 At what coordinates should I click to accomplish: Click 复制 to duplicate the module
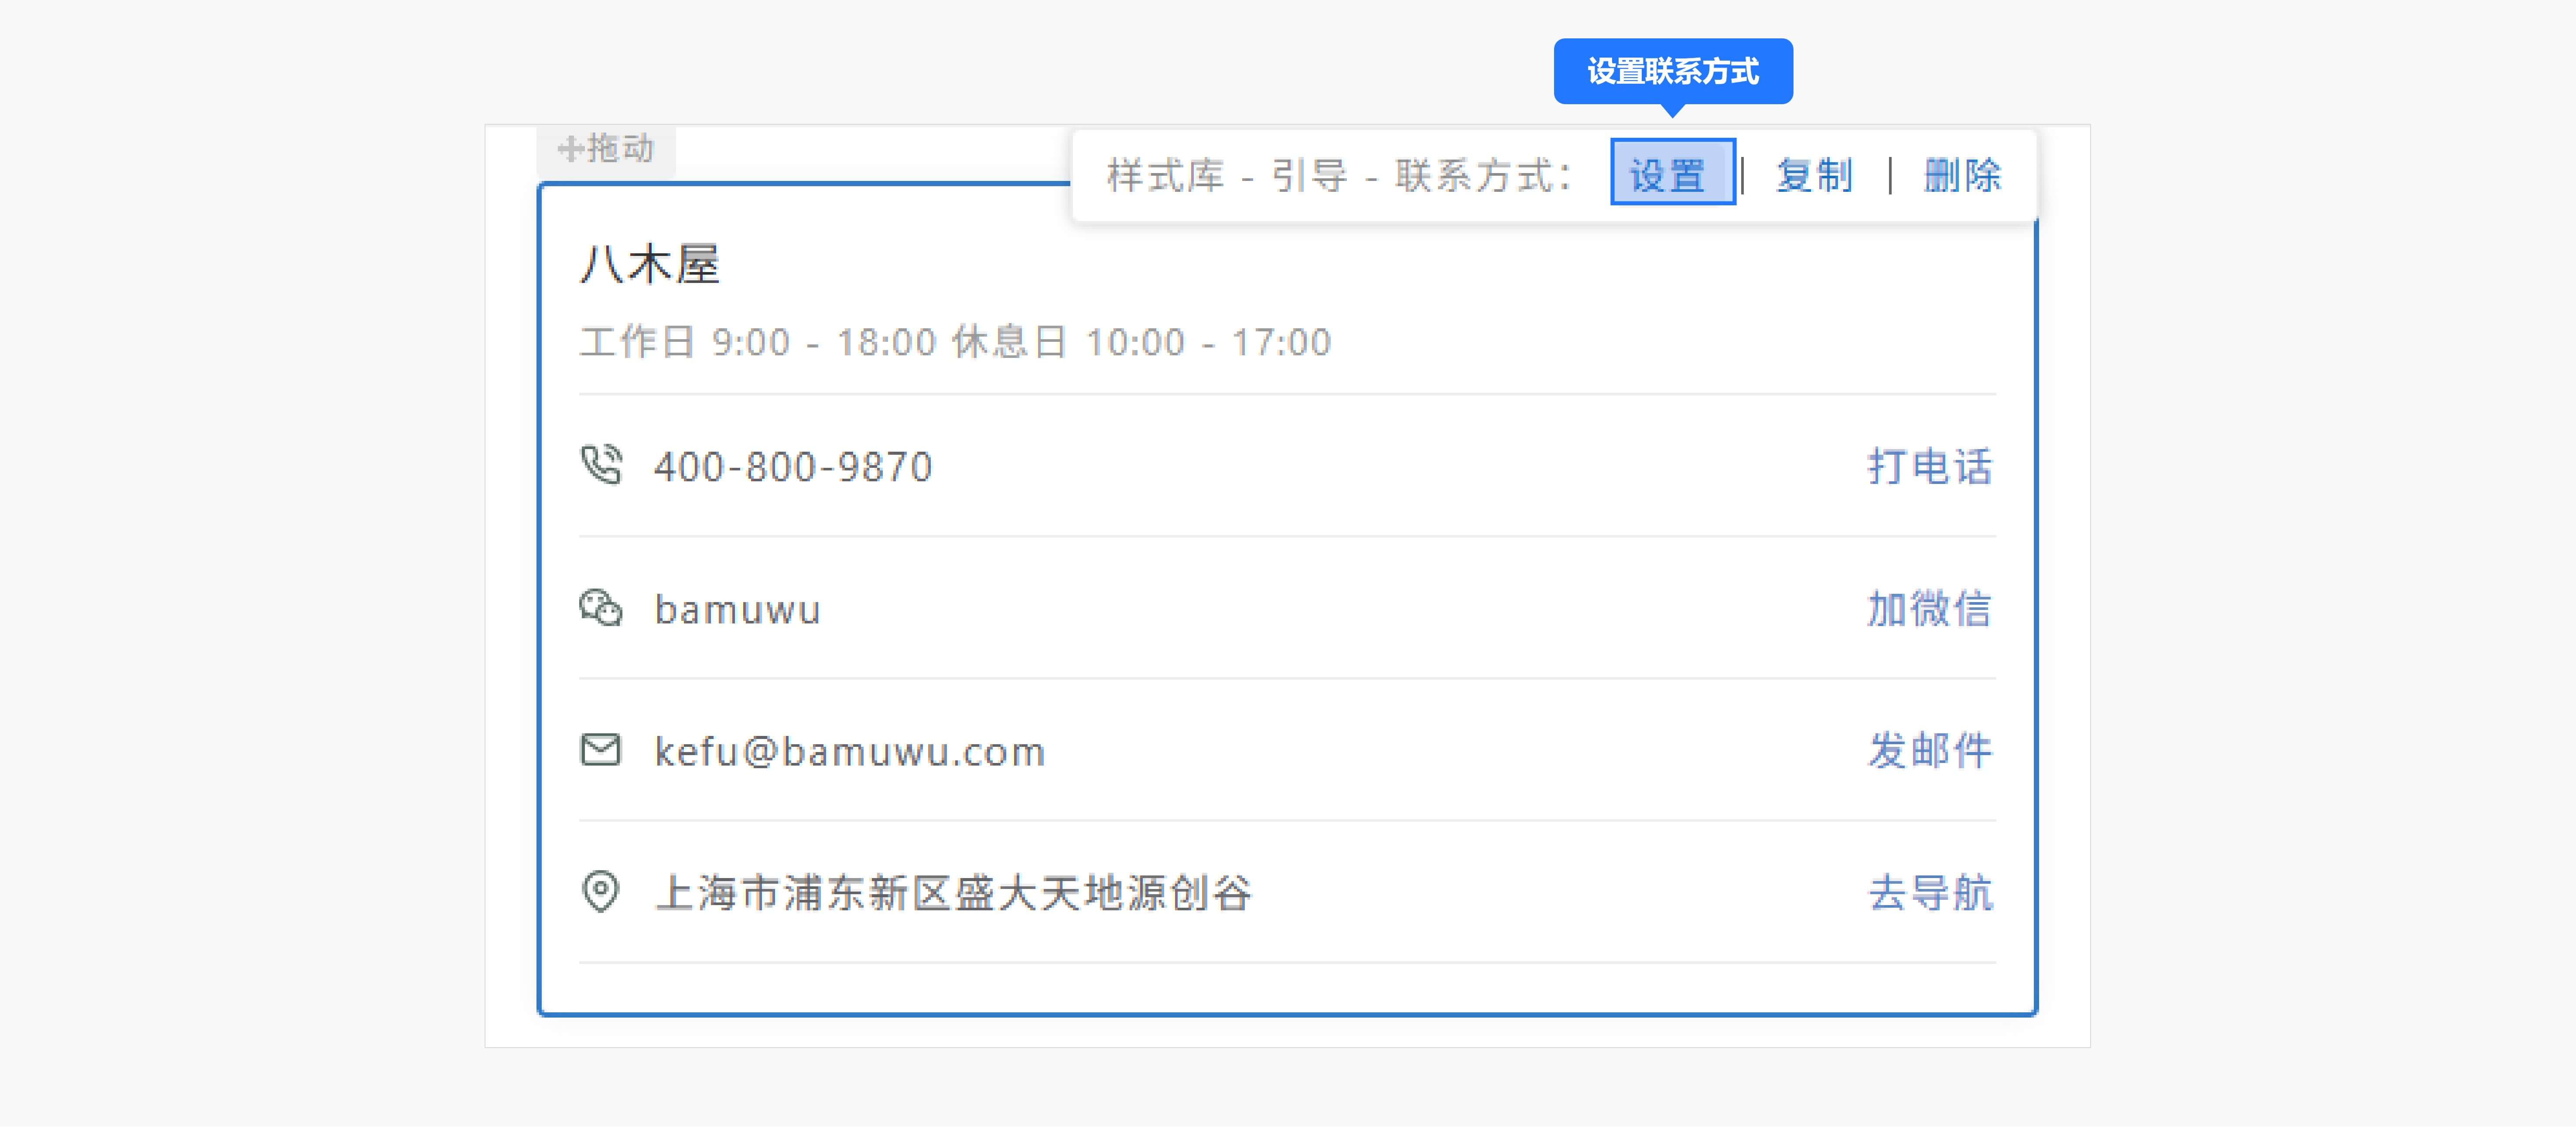click(x=1814, y=175)
